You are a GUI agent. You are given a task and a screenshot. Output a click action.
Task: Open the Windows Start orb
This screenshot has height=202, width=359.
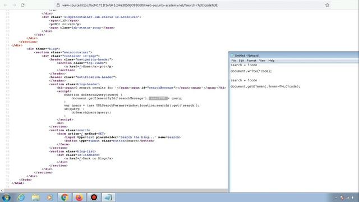pyautogui.click(x=6, y=198)
